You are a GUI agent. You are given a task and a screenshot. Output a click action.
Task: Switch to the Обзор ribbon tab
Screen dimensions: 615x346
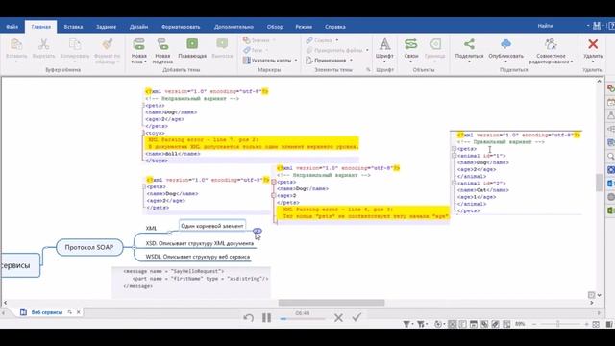pos(275,27)
